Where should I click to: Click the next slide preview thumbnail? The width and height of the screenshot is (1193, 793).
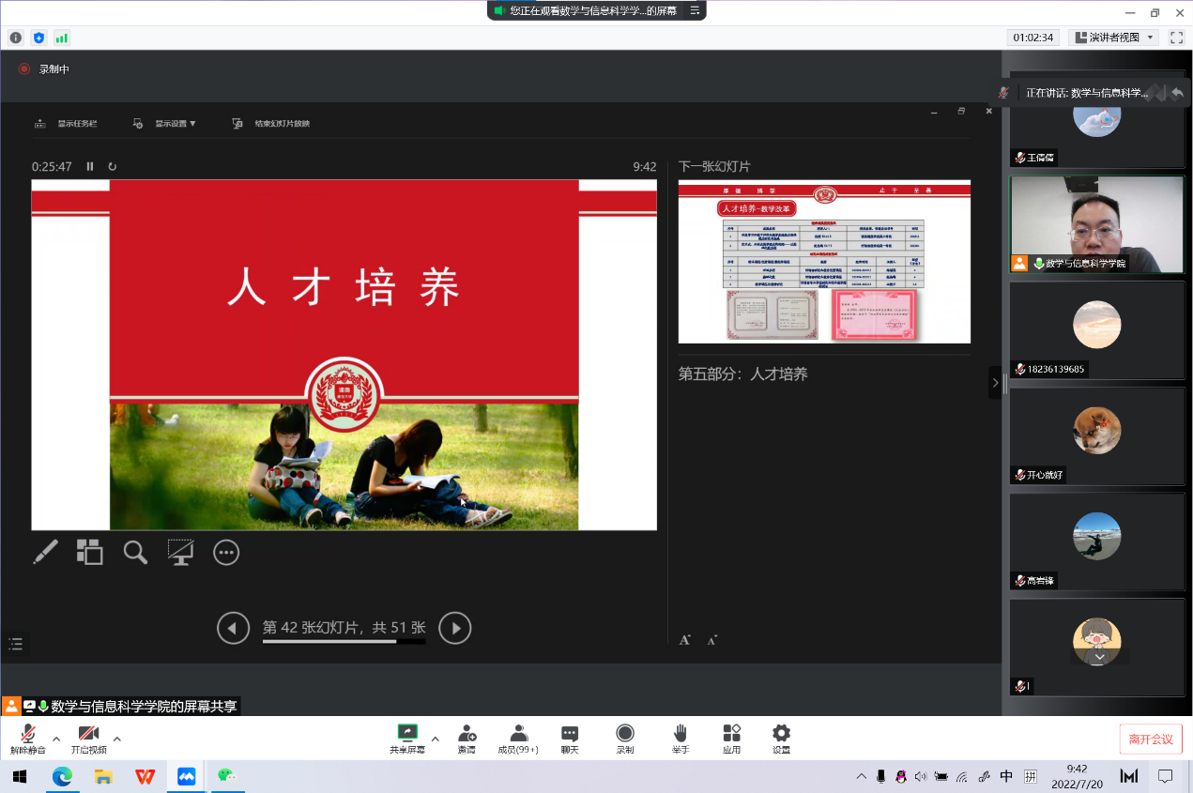pyautogui.click(x=824, y=262)
